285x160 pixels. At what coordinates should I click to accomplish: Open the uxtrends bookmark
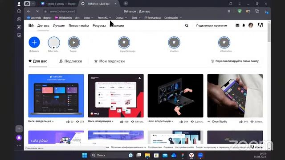tap(39, 18)
